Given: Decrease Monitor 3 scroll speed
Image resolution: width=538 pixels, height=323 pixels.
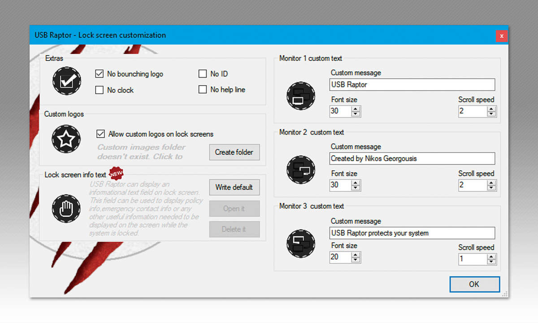Looking at the screenshot, I should click(492, 262).
